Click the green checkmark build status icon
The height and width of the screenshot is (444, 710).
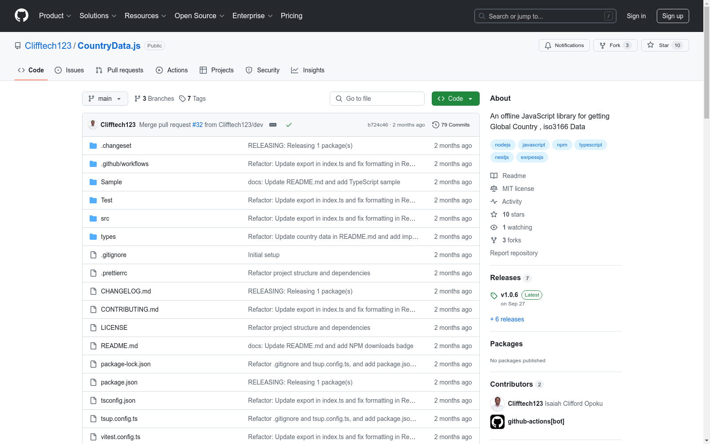(x=289, y=125)
